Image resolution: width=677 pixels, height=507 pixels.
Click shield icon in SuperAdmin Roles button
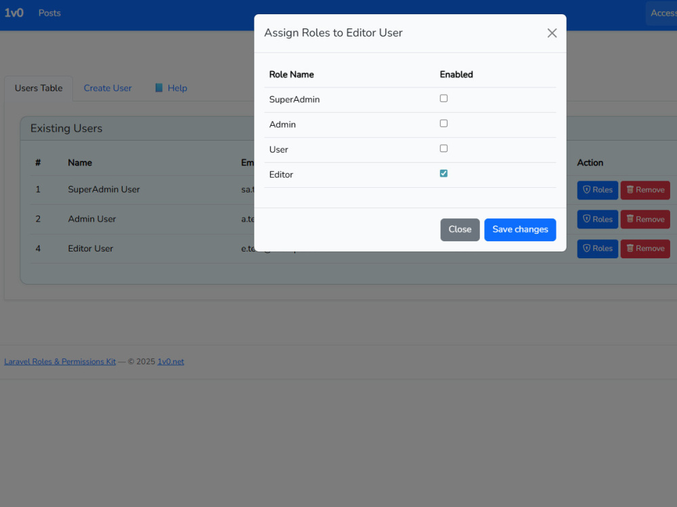(586, 190)
